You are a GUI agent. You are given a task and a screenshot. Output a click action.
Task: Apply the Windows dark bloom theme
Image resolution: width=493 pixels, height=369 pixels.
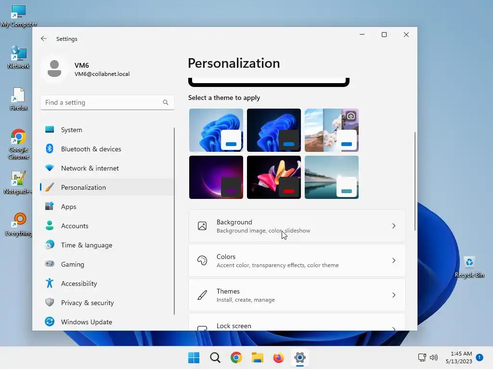[274, 130]
